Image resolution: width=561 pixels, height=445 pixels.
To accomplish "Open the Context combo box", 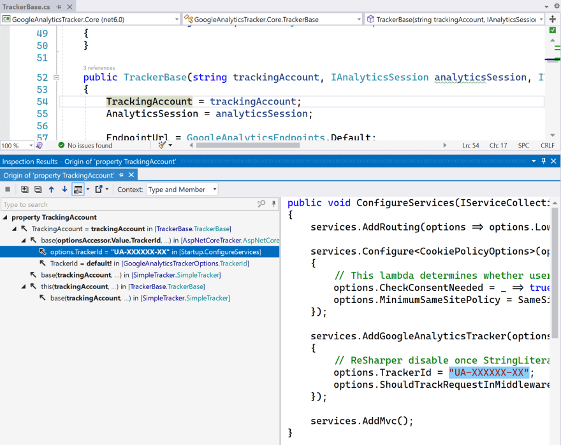I will (x=182, y=190).
